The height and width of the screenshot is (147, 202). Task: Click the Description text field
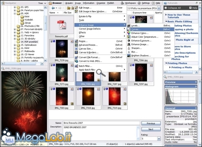pos(100,133)
